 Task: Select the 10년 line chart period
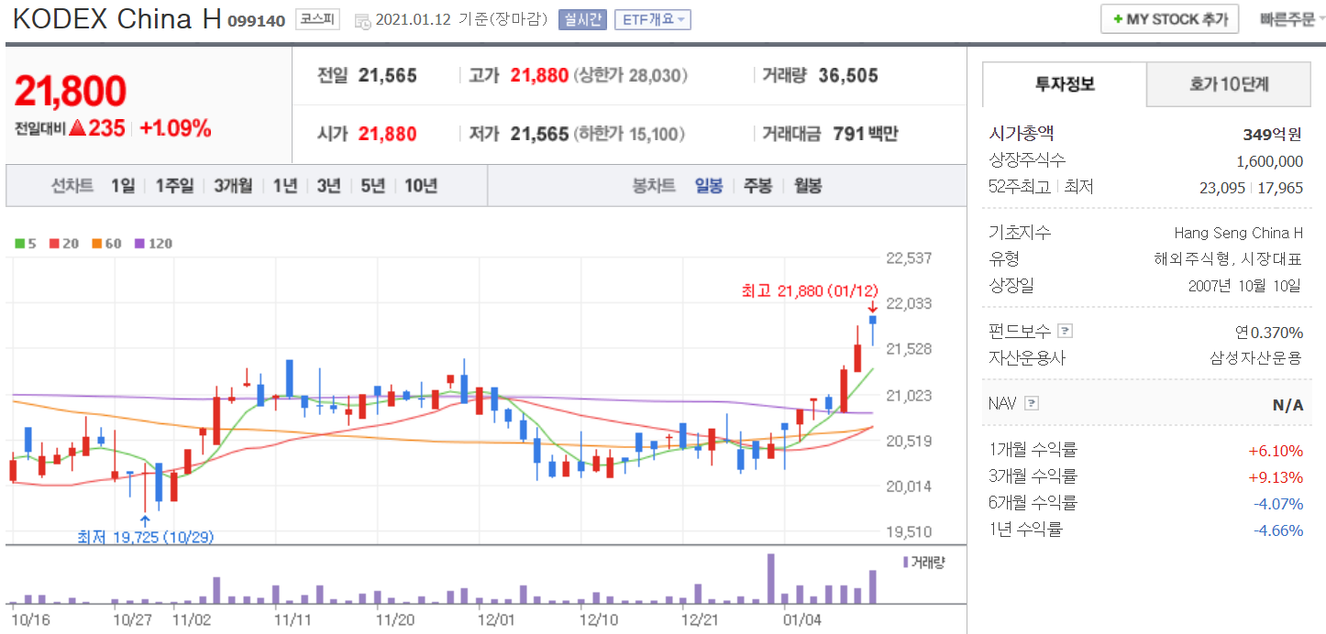point(421,186)
